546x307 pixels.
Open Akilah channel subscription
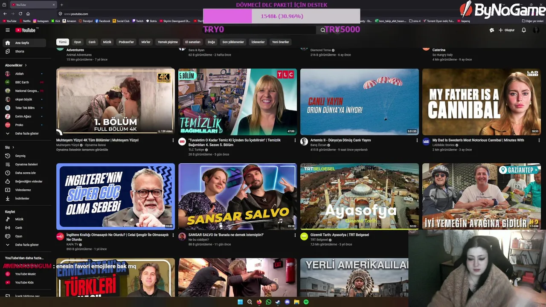click(24, 74)
